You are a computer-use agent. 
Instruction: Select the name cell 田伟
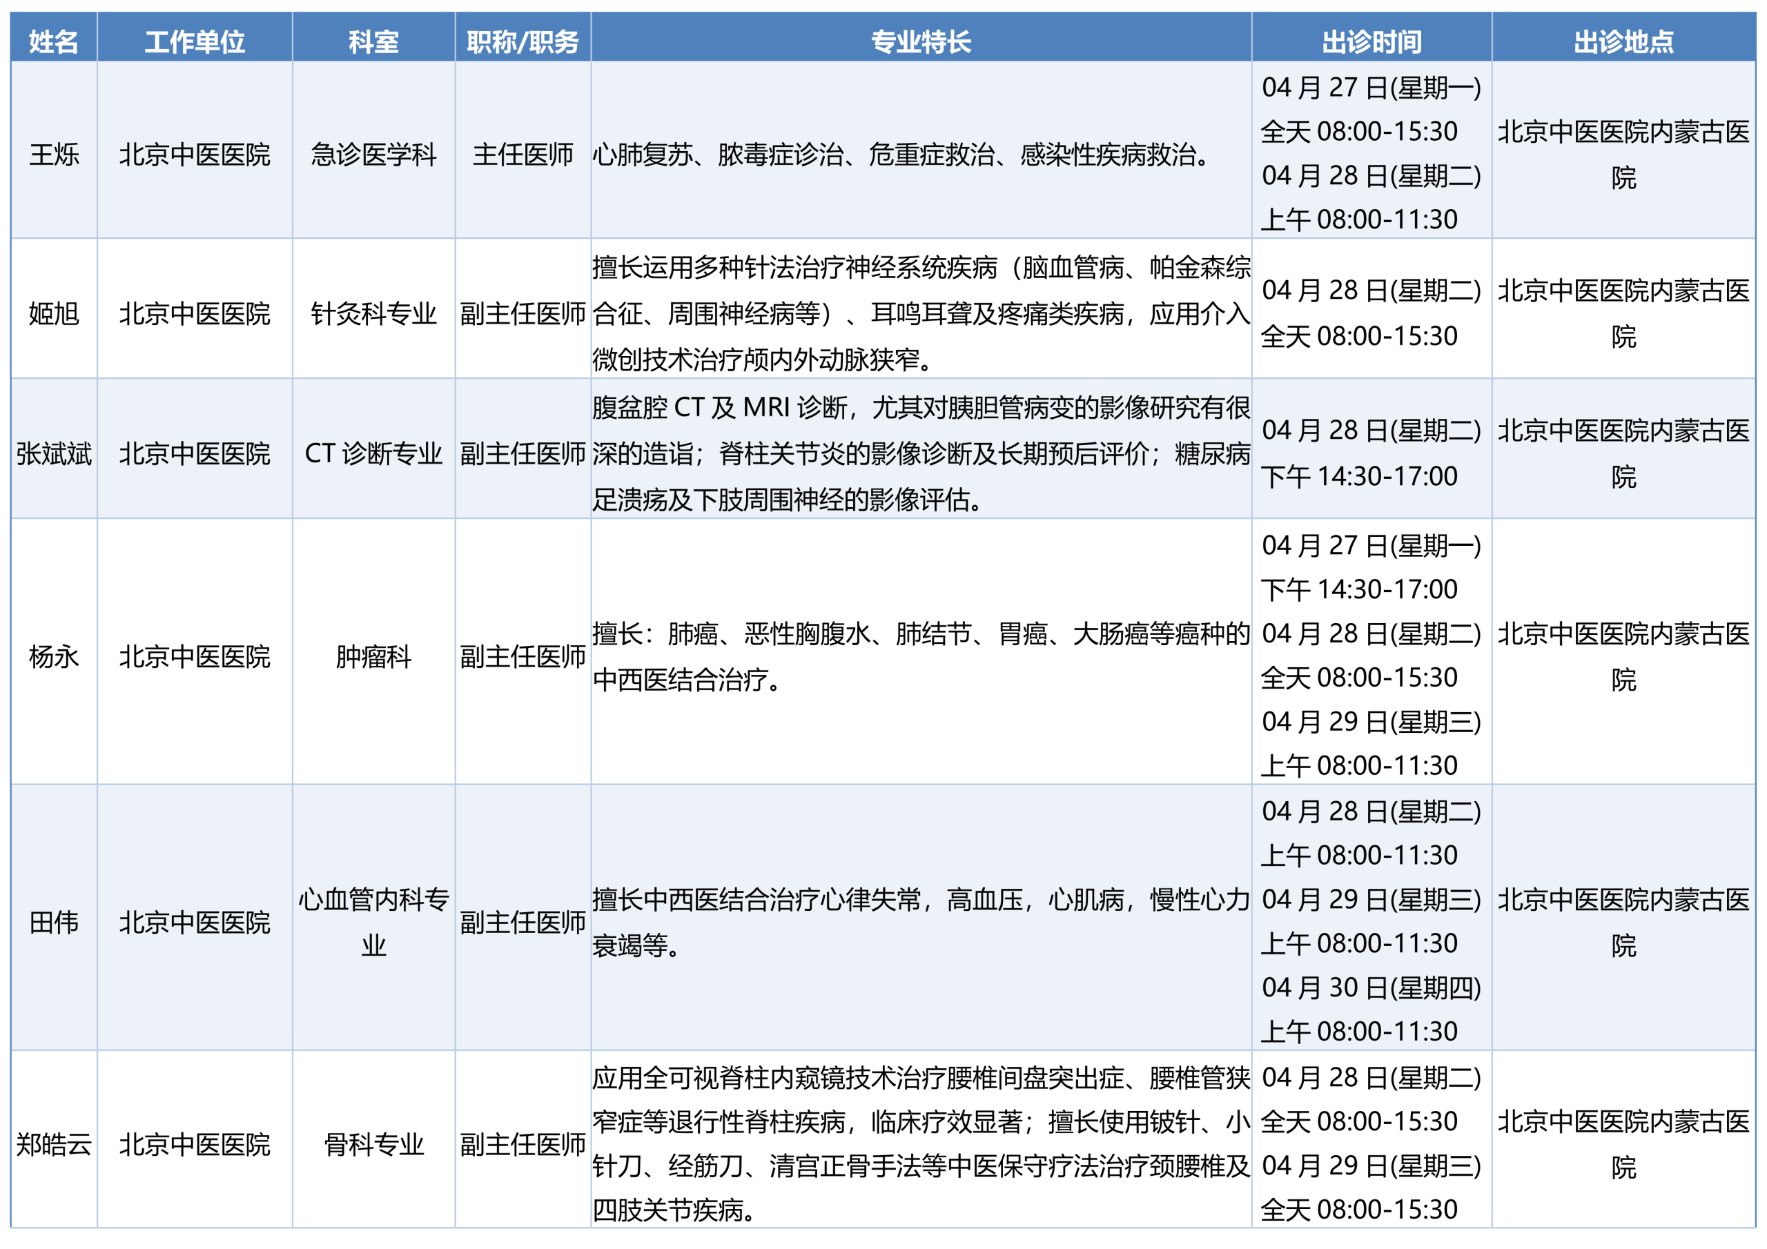[x=53, y=922]
